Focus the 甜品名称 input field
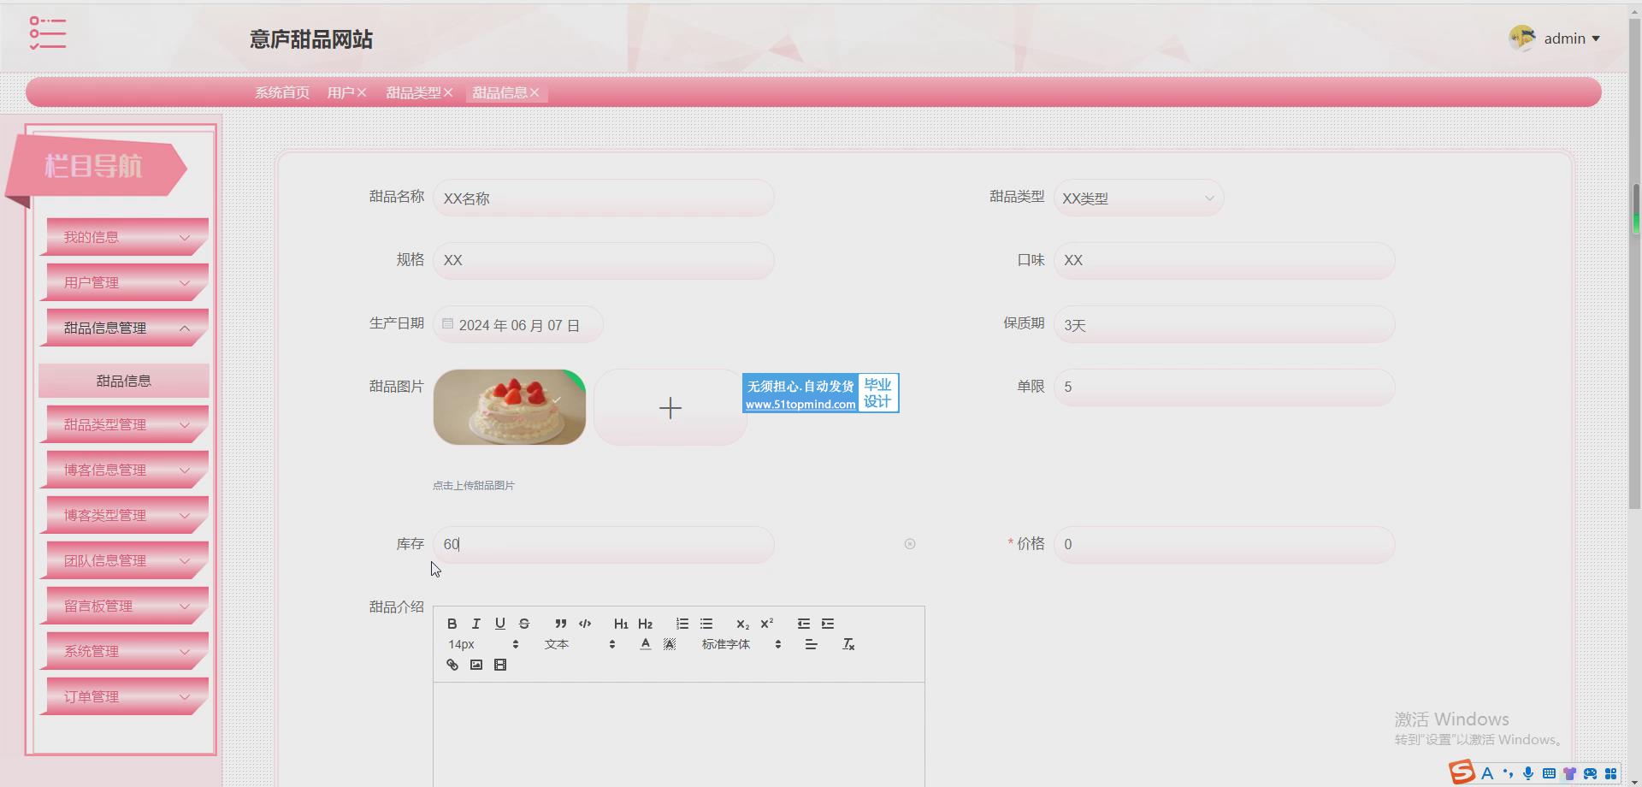Viewport: 1642px width, 787px height. coord(604,198)
